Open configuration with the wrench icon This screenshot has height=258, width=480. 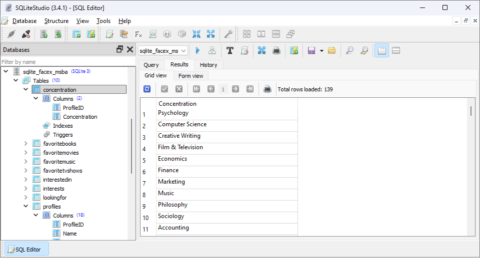228,34
